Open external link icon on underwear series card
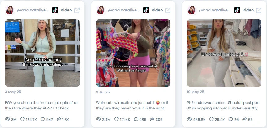The height and width of the screenshot is (128, 267). point(259,10)
